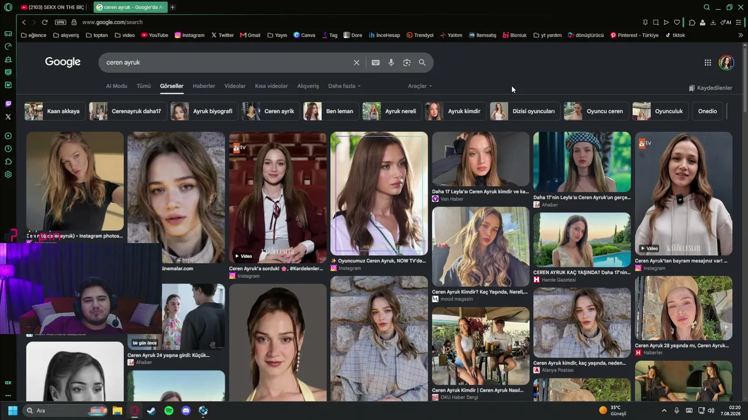Open File Explorer from the taskbar

(x=117, y=411)
